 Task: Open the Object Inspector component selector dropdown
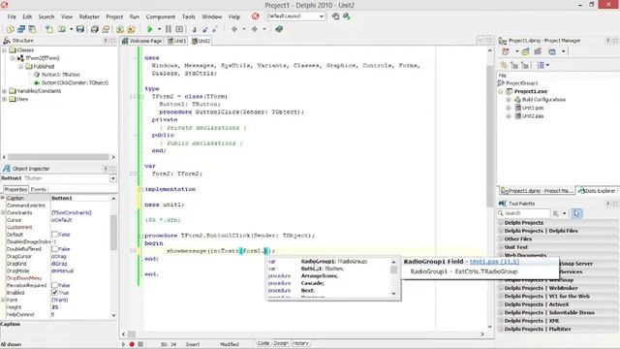[113, 178]
